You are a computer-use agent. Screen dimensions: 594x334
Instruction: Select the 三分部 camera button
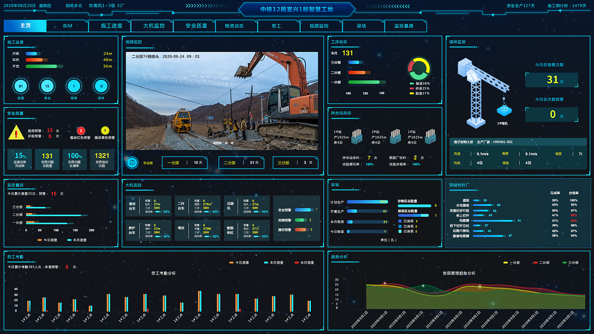(295, 163)
